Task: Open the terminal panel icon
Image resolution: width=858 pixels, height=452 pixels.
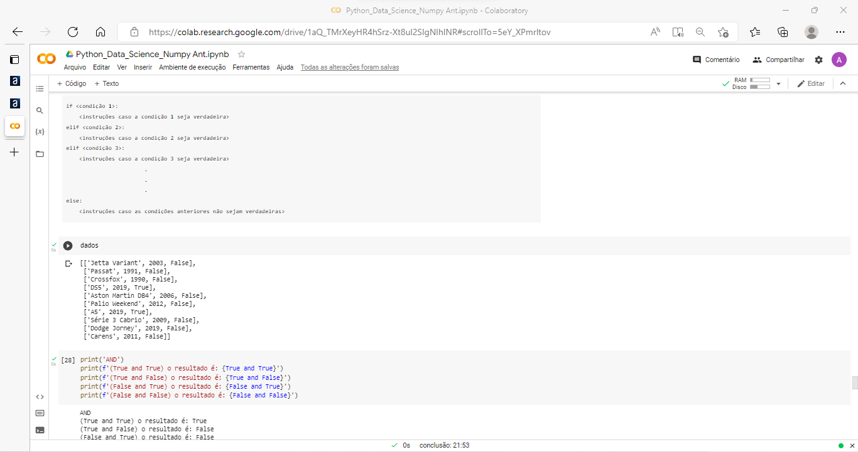Action: click(x=40, y=430)
